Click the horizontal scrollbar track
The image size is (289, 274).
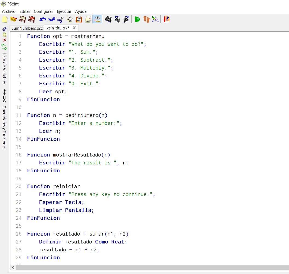click(152, 267)
